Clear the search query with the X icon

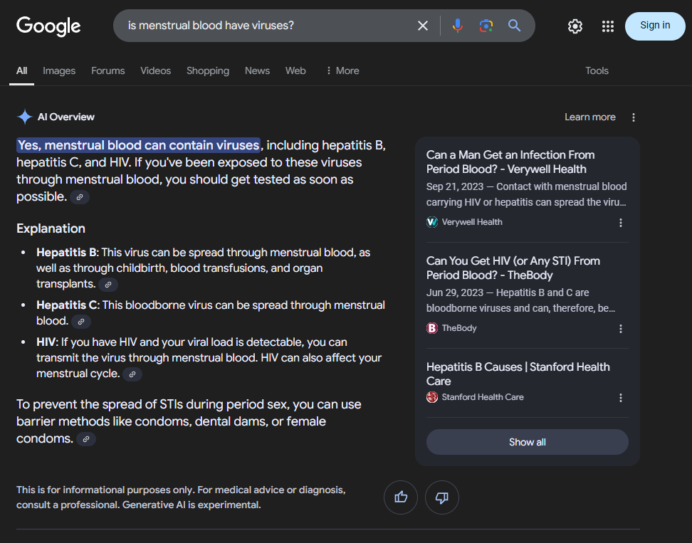click(423, 26)
